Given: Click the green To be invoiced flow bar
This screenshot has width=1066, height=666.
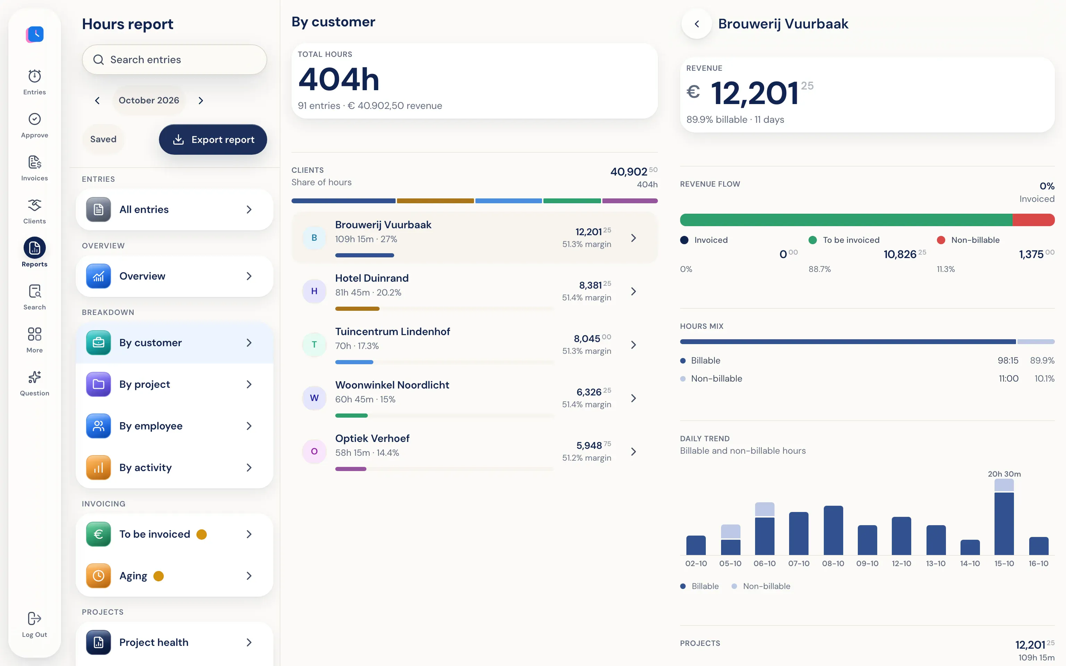Looking at the screenshot, I should tap(846, 220).
